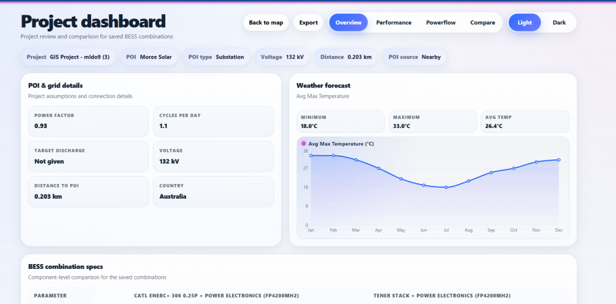Click the Aug data point on chart
The height and width of the screenshot is (304, 616).
click(x=469, y=181)
